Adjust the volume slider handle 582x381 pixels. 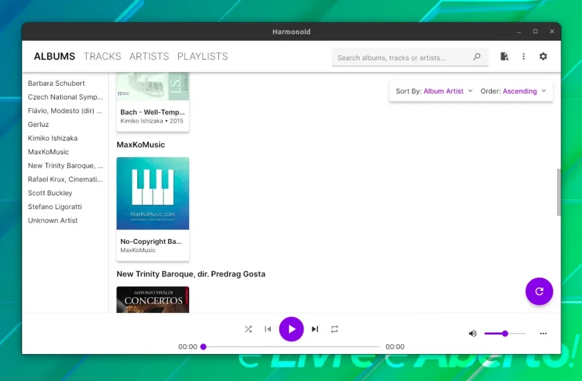pyautogui.click(x=505, y=333)
